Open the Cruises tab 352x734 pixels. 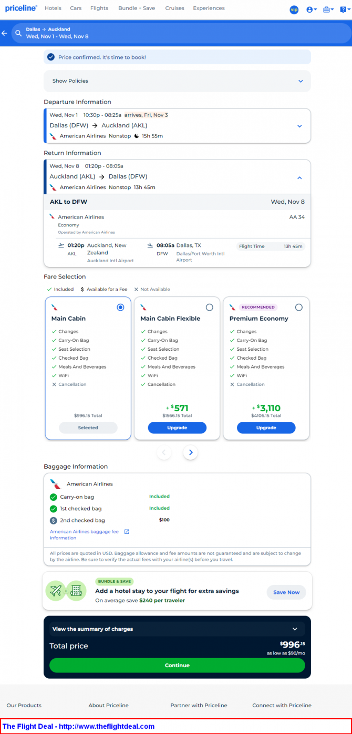coord(174,8)
